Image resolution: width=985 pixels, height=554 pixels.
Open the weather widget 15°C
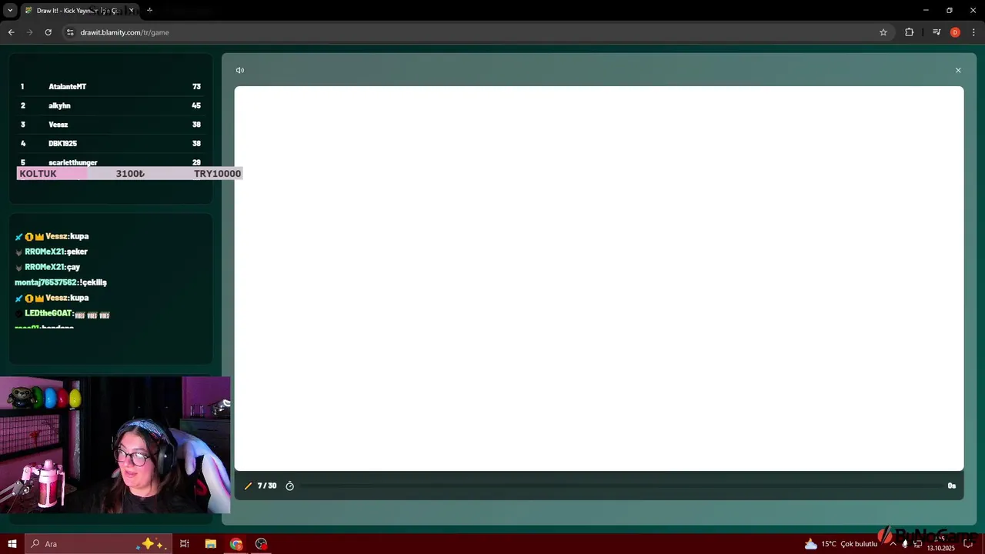(x=840, y=544)
